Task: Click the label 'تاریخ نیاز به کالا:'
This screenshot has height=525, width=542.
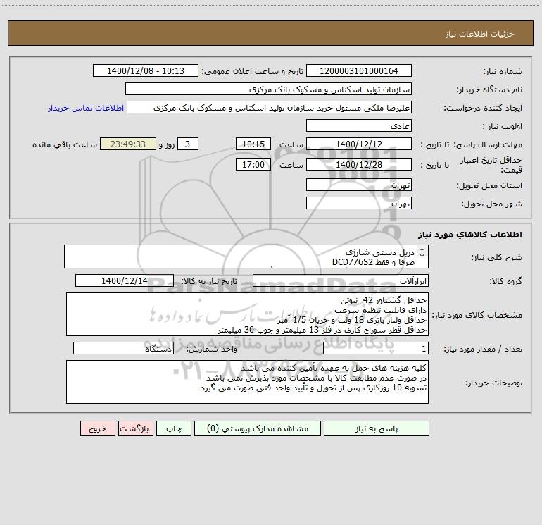Action: point(209,281)
